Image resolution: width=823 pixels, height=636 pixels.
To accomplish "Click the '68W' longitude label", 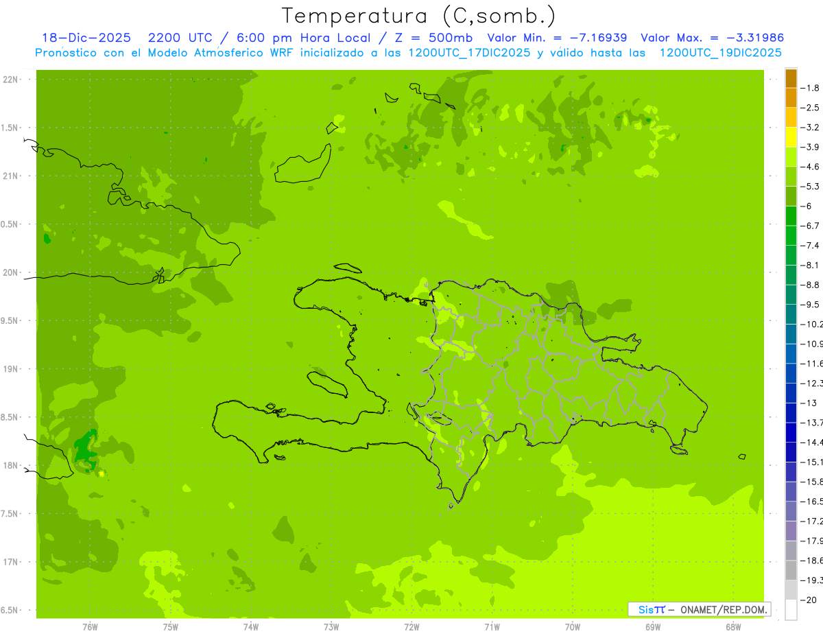I will 733,627.
